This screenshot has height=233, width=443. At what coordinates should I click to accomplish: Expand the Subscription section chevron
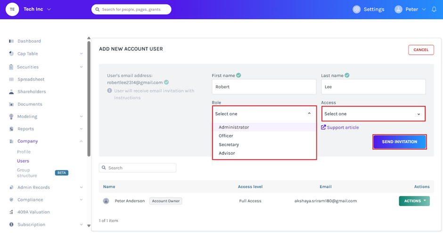coord(81,225)
